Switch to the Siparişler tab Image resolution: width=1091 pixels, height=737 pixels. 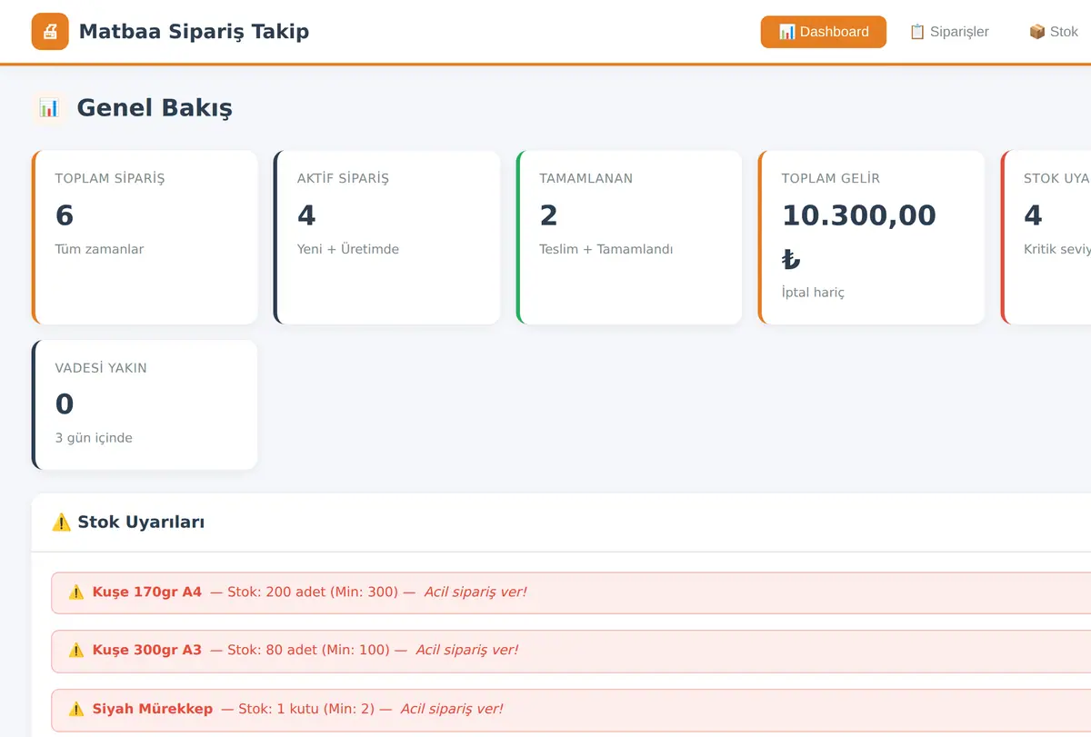(x=949, y=32)
